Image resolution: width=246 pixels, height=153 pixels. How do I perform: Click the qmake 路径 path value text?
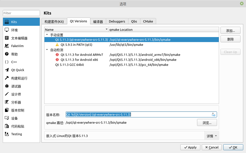96,122
